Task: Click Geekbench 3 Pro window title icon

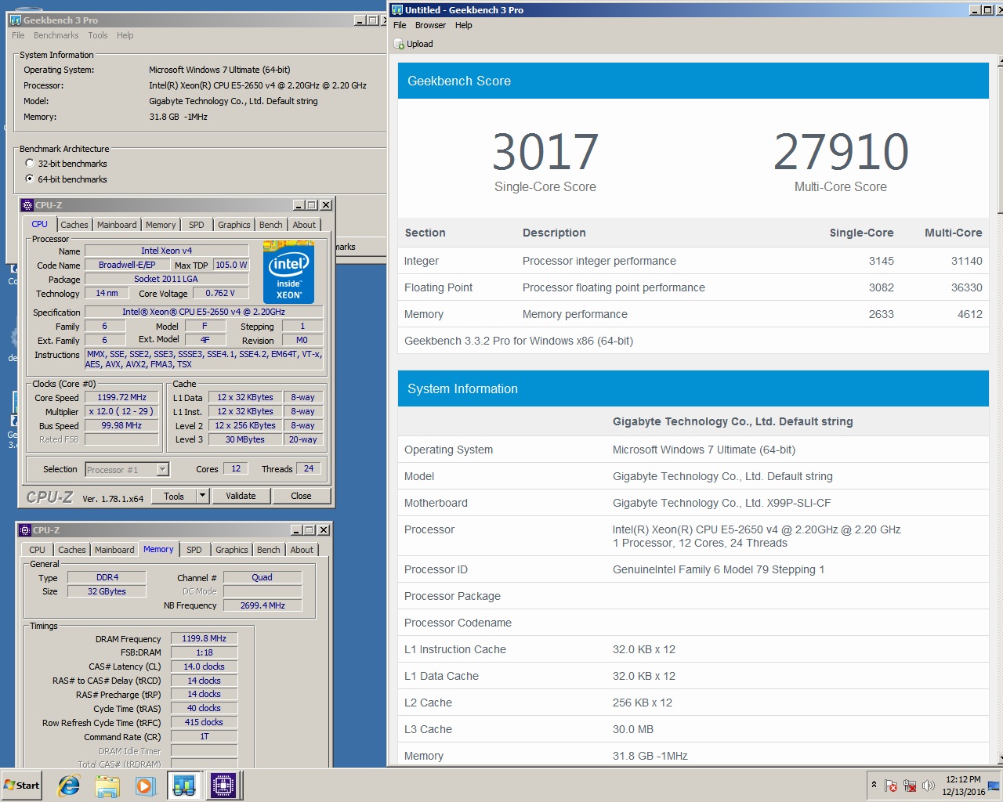Action: pos(16,20)
